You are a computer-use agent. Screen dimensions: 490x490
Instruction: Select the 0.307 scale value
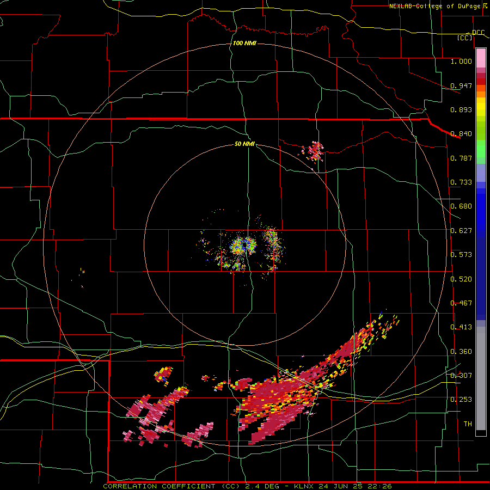461,376
